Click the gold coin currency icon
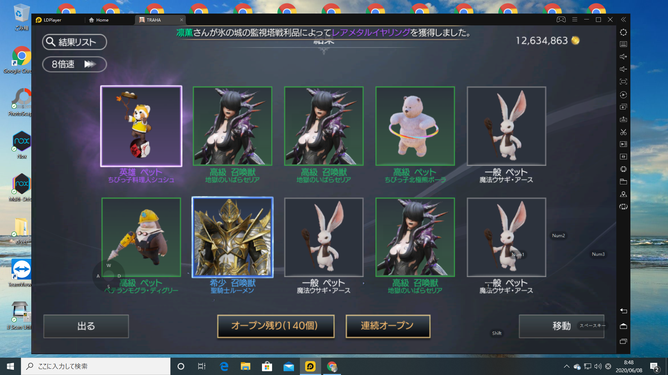 coord(575,41)
